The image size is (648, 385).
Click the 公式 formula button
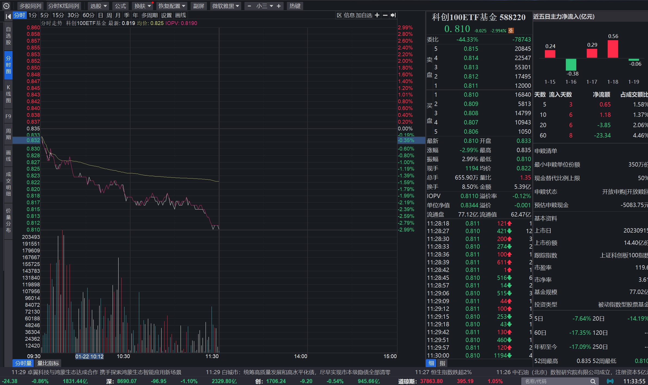(120, 6)
